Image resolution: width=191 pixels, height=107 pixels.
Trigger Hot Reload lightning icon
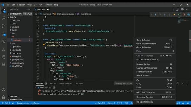(x=174, y=15)
